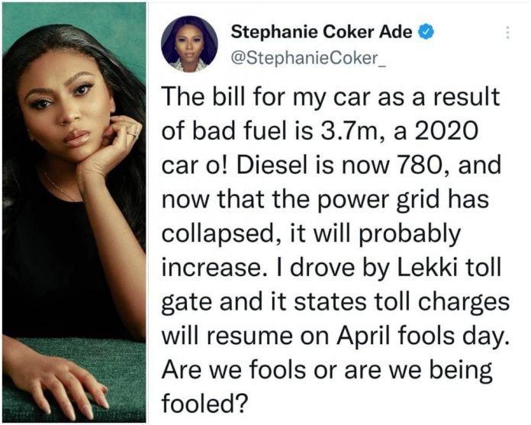Click the word "increase" in the tweet
This screenshot has width=531, height=425.
pyautogui.click(x=209, y=269)
